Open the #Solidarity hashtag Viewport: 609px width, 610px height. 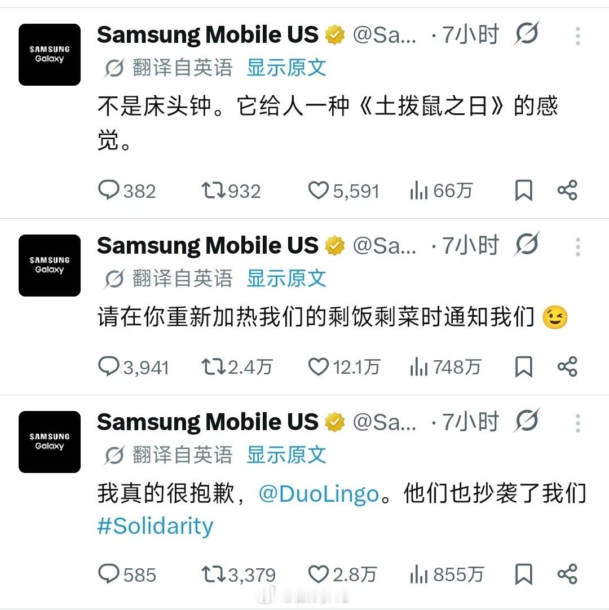(x=155, y=527)
